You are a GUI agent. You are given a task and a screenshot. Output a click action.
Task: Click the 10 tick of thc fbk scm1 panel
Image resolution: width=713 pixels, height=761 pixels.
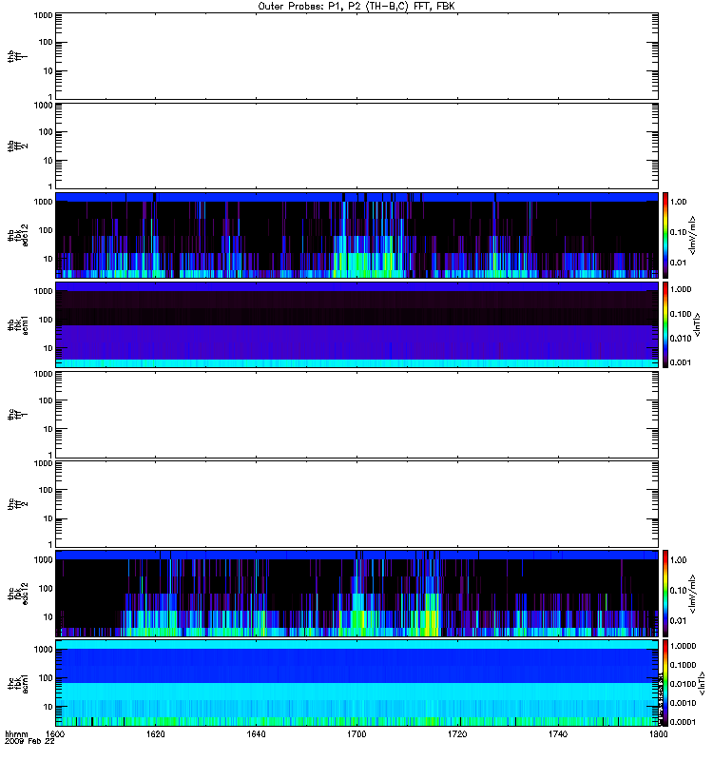(48, 707)
